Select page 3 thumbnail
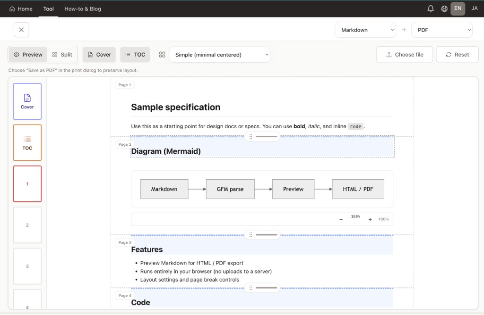This screenshot has width=484, height=315. coord(27,266)
